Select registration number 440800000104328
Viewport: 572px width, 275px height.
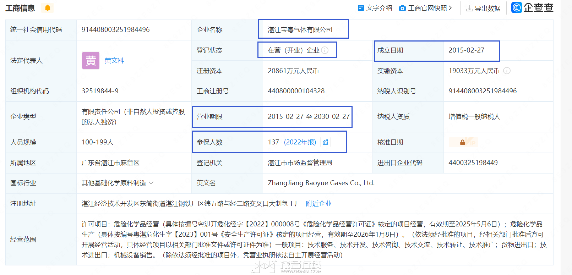(x=296, y=91)
